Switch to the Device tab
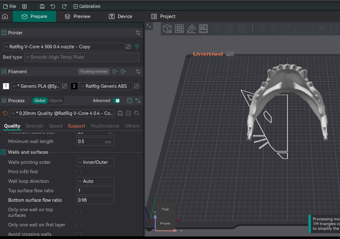 click(x=121, y=16)
